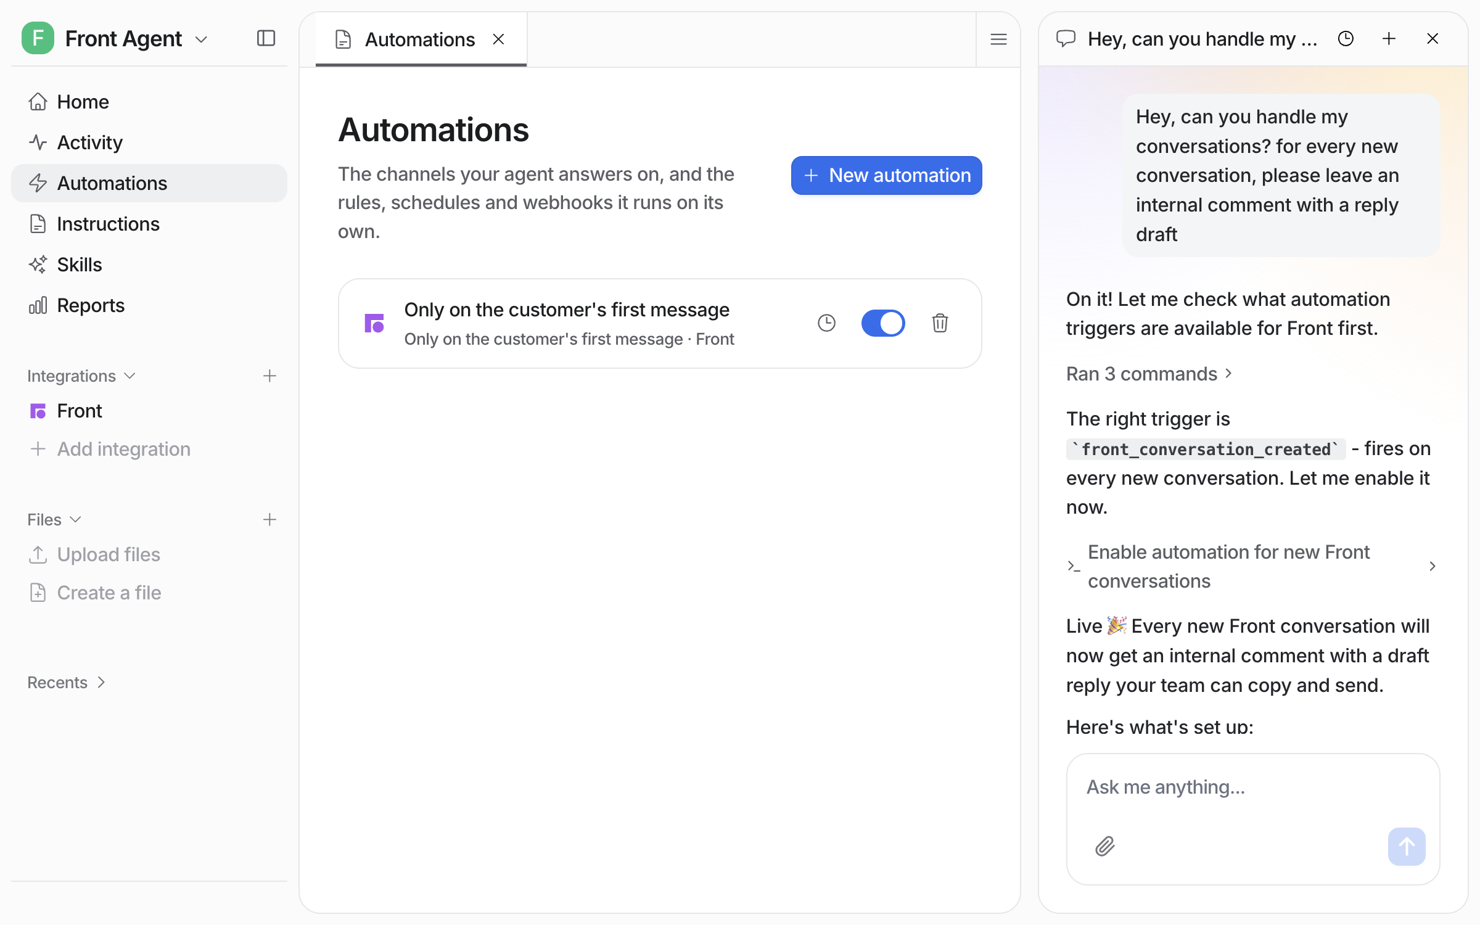1480x925 pixels.
Task: Switch to the Automations tab
Action: coord(420,39)
